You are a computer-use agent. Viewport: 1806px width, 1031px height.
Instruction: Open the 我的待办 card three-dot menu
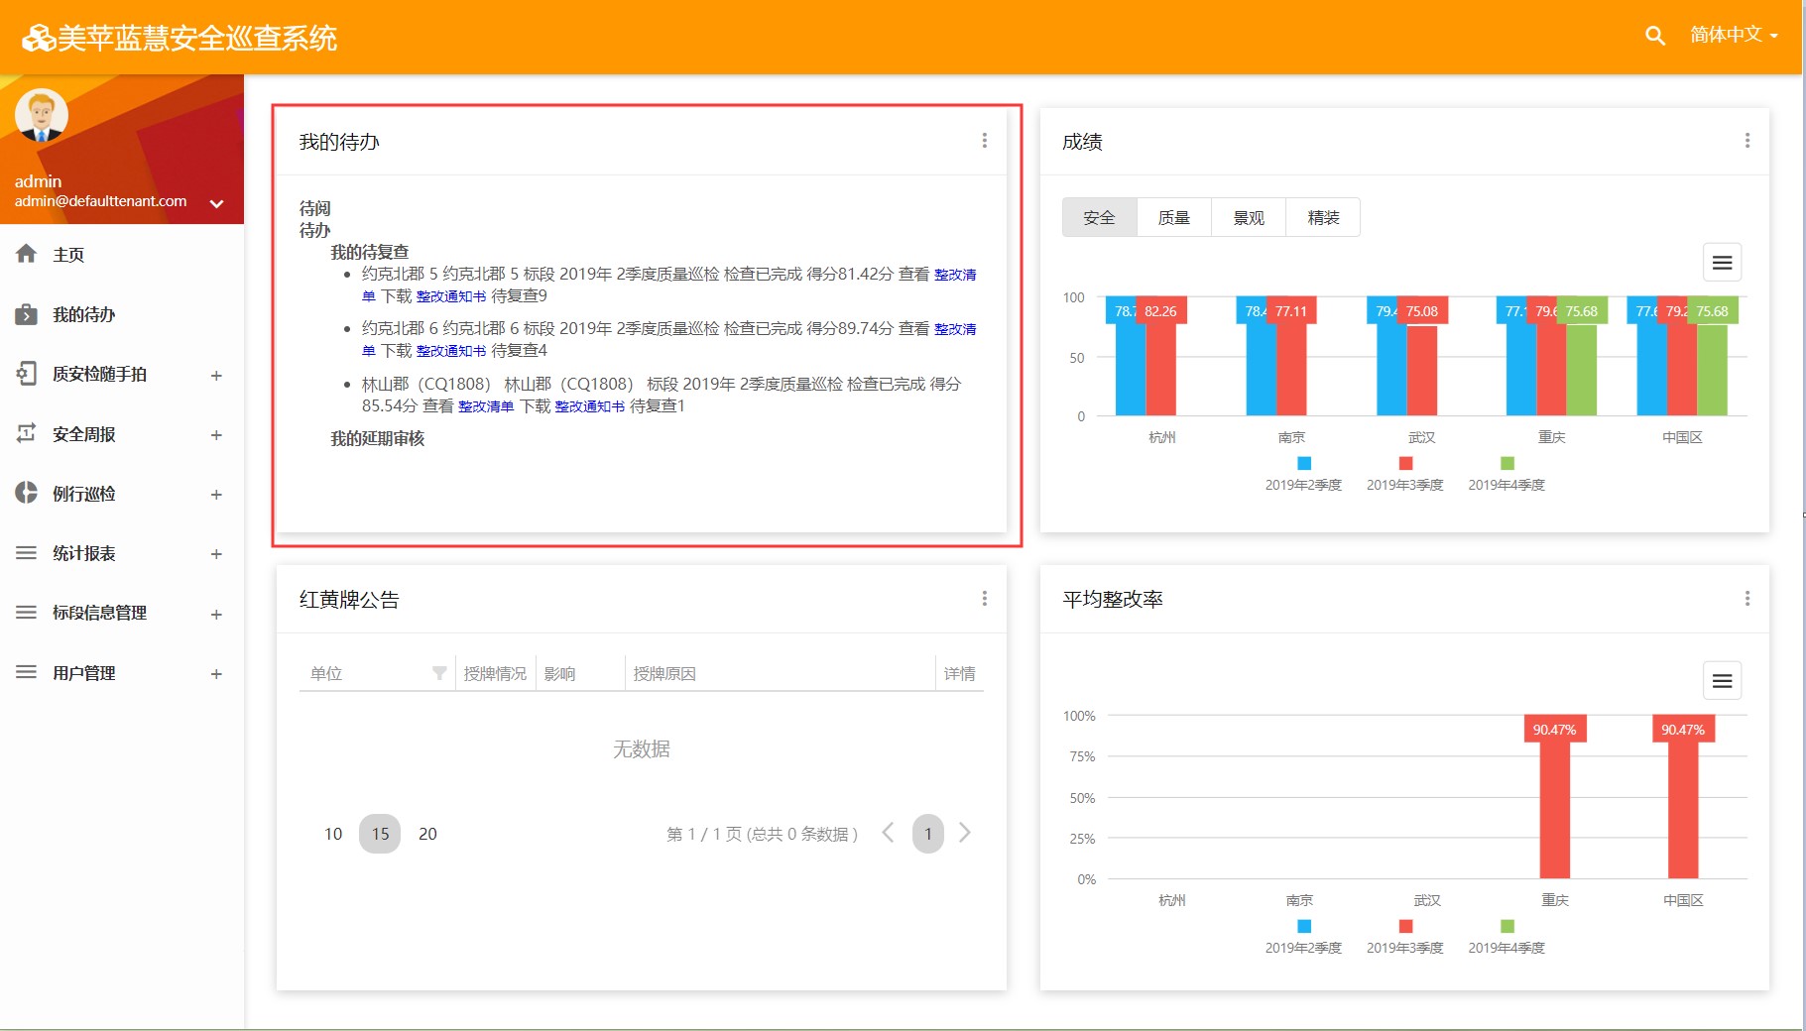point(984,141)
